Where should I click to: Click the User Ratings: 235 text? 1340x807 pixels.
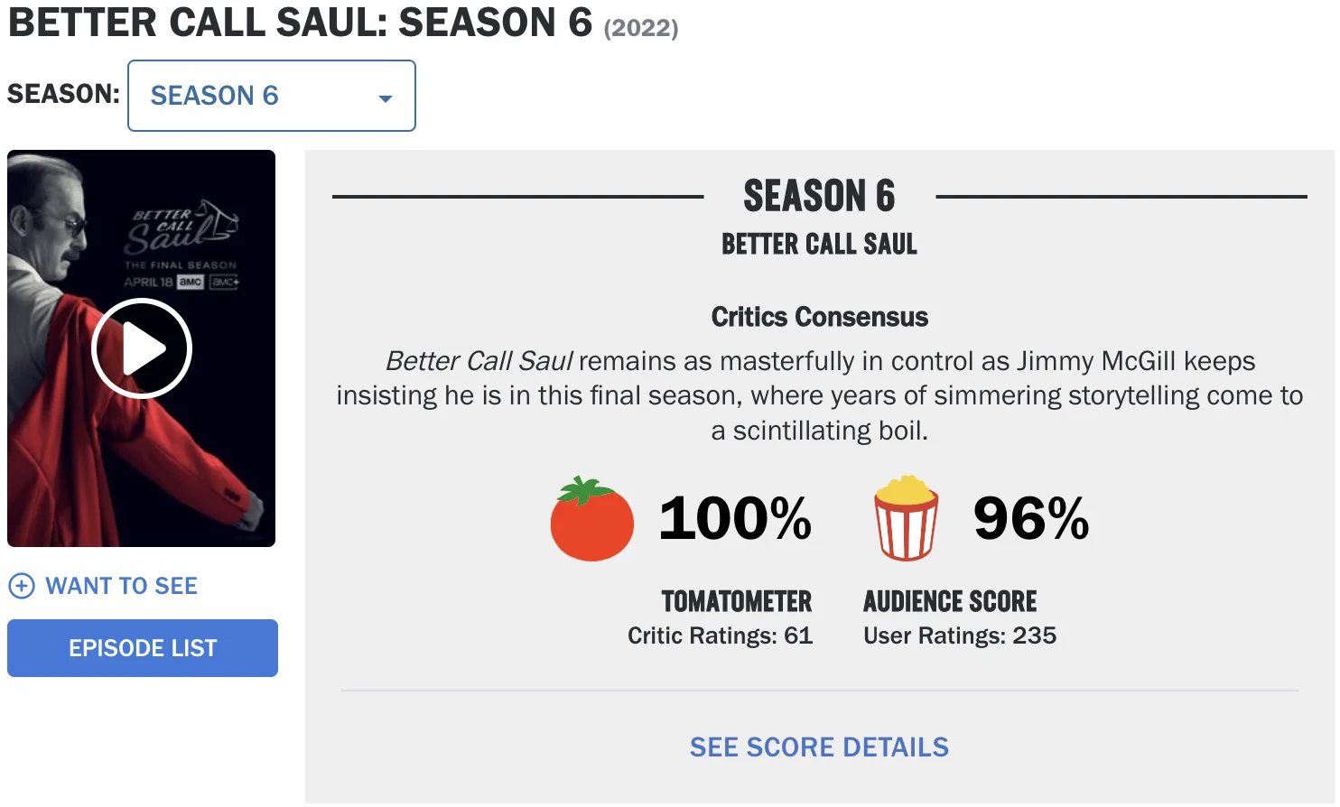(959, 636)
